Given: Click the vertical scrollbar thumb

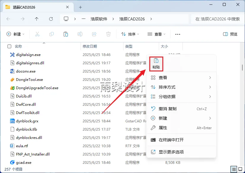Looking at the screenshot, I should (x=242, y=68).
